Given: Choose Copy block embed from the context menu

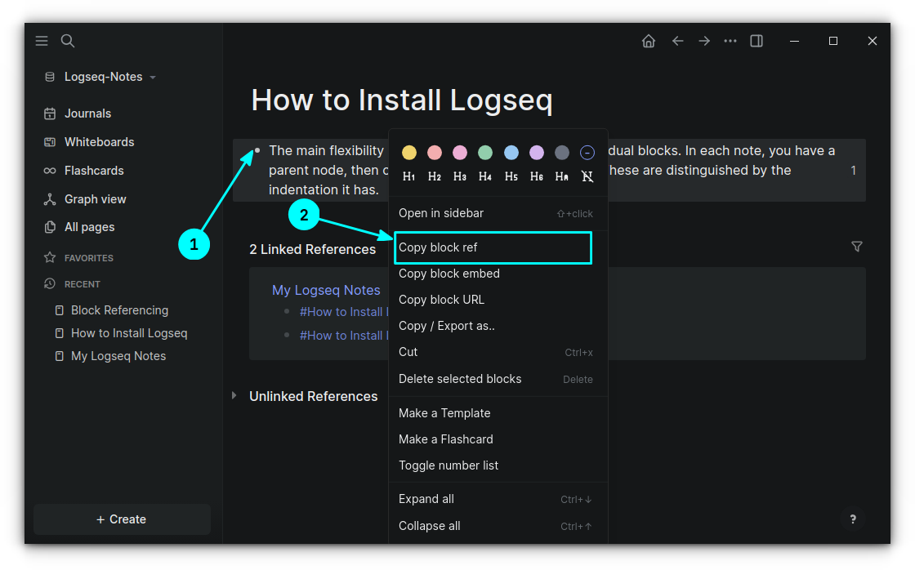Looking at the screenshot, I should pyautogui.click(x=449, y=274).
